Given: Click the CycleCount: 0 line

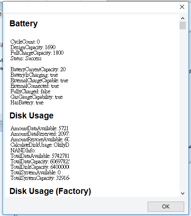Looking at the screenshot, I should point(25,42).
